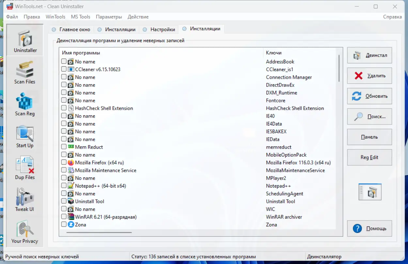Screen dimensions: 408x264
Task: Click the CCleaner program icon in list
Action: click(71, 70)
